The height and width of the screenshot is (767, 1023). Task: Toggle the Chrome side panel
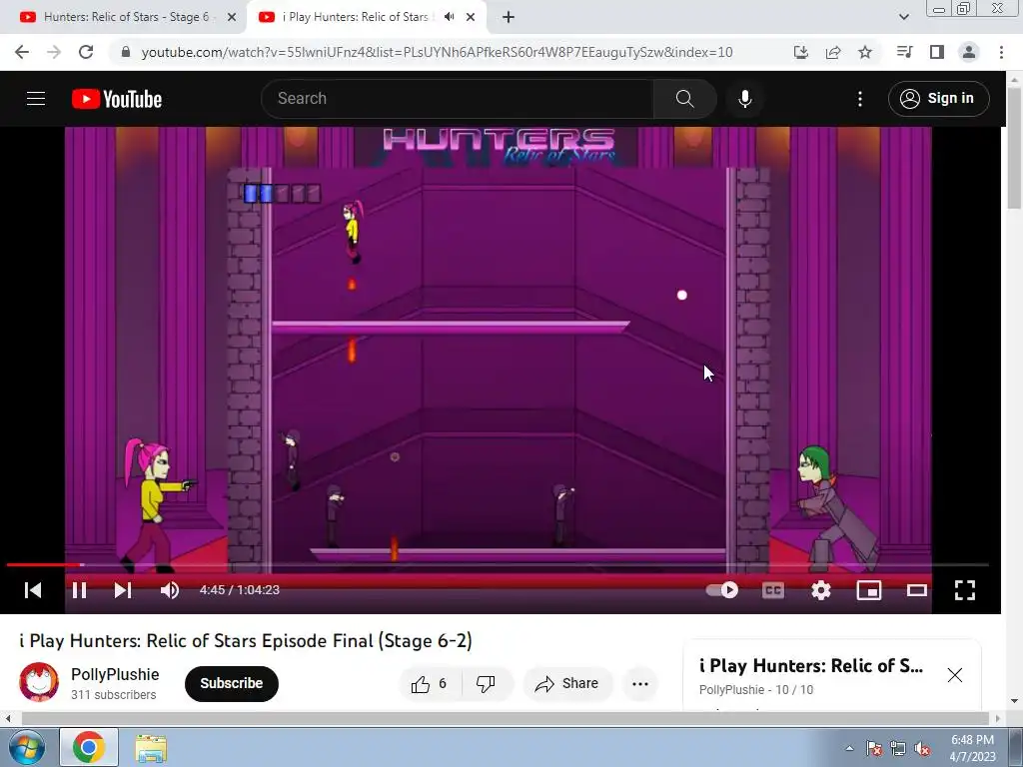pos(937,52)
